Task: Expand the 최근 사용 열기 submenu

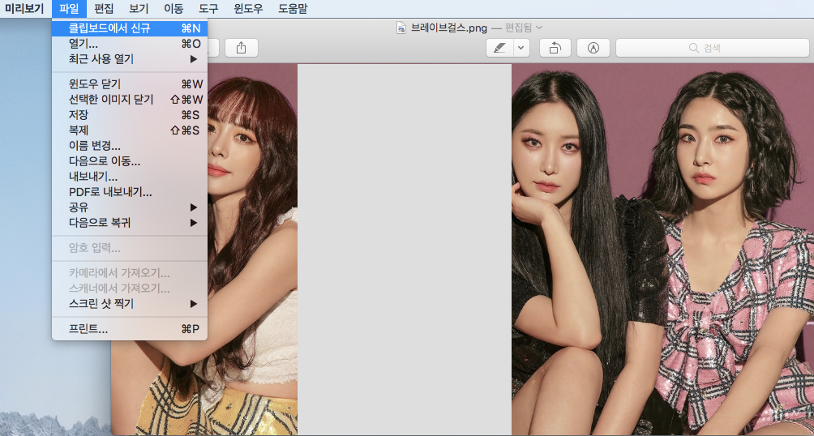Action: pos(130,59)
